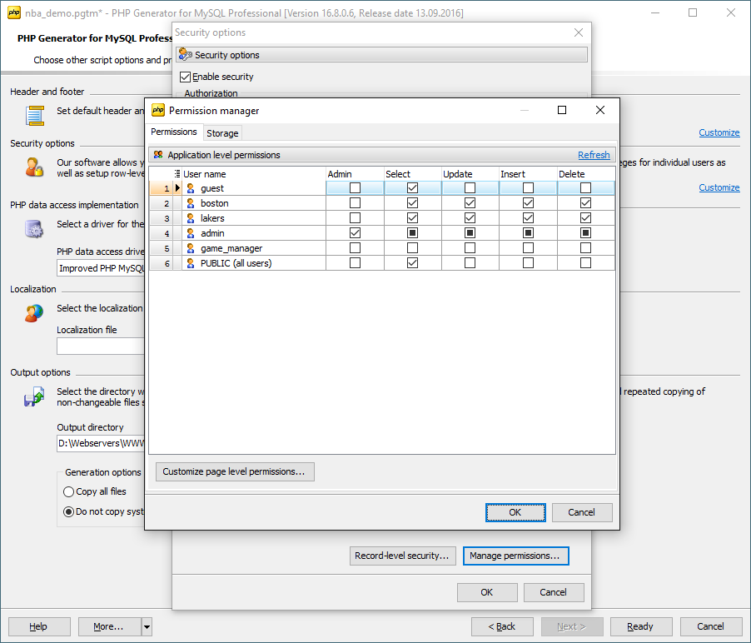
Task: Uncheck the Enable security checkbox
Action: [x=186, y=77]
